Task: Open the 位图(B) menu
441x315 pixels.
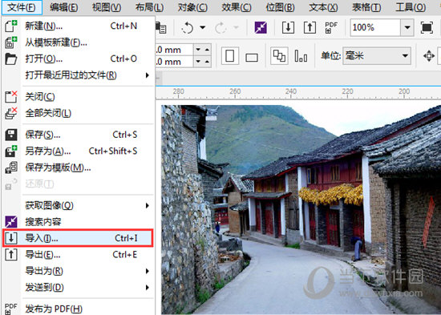Action: pyautogui.click(x=280, y=7)
